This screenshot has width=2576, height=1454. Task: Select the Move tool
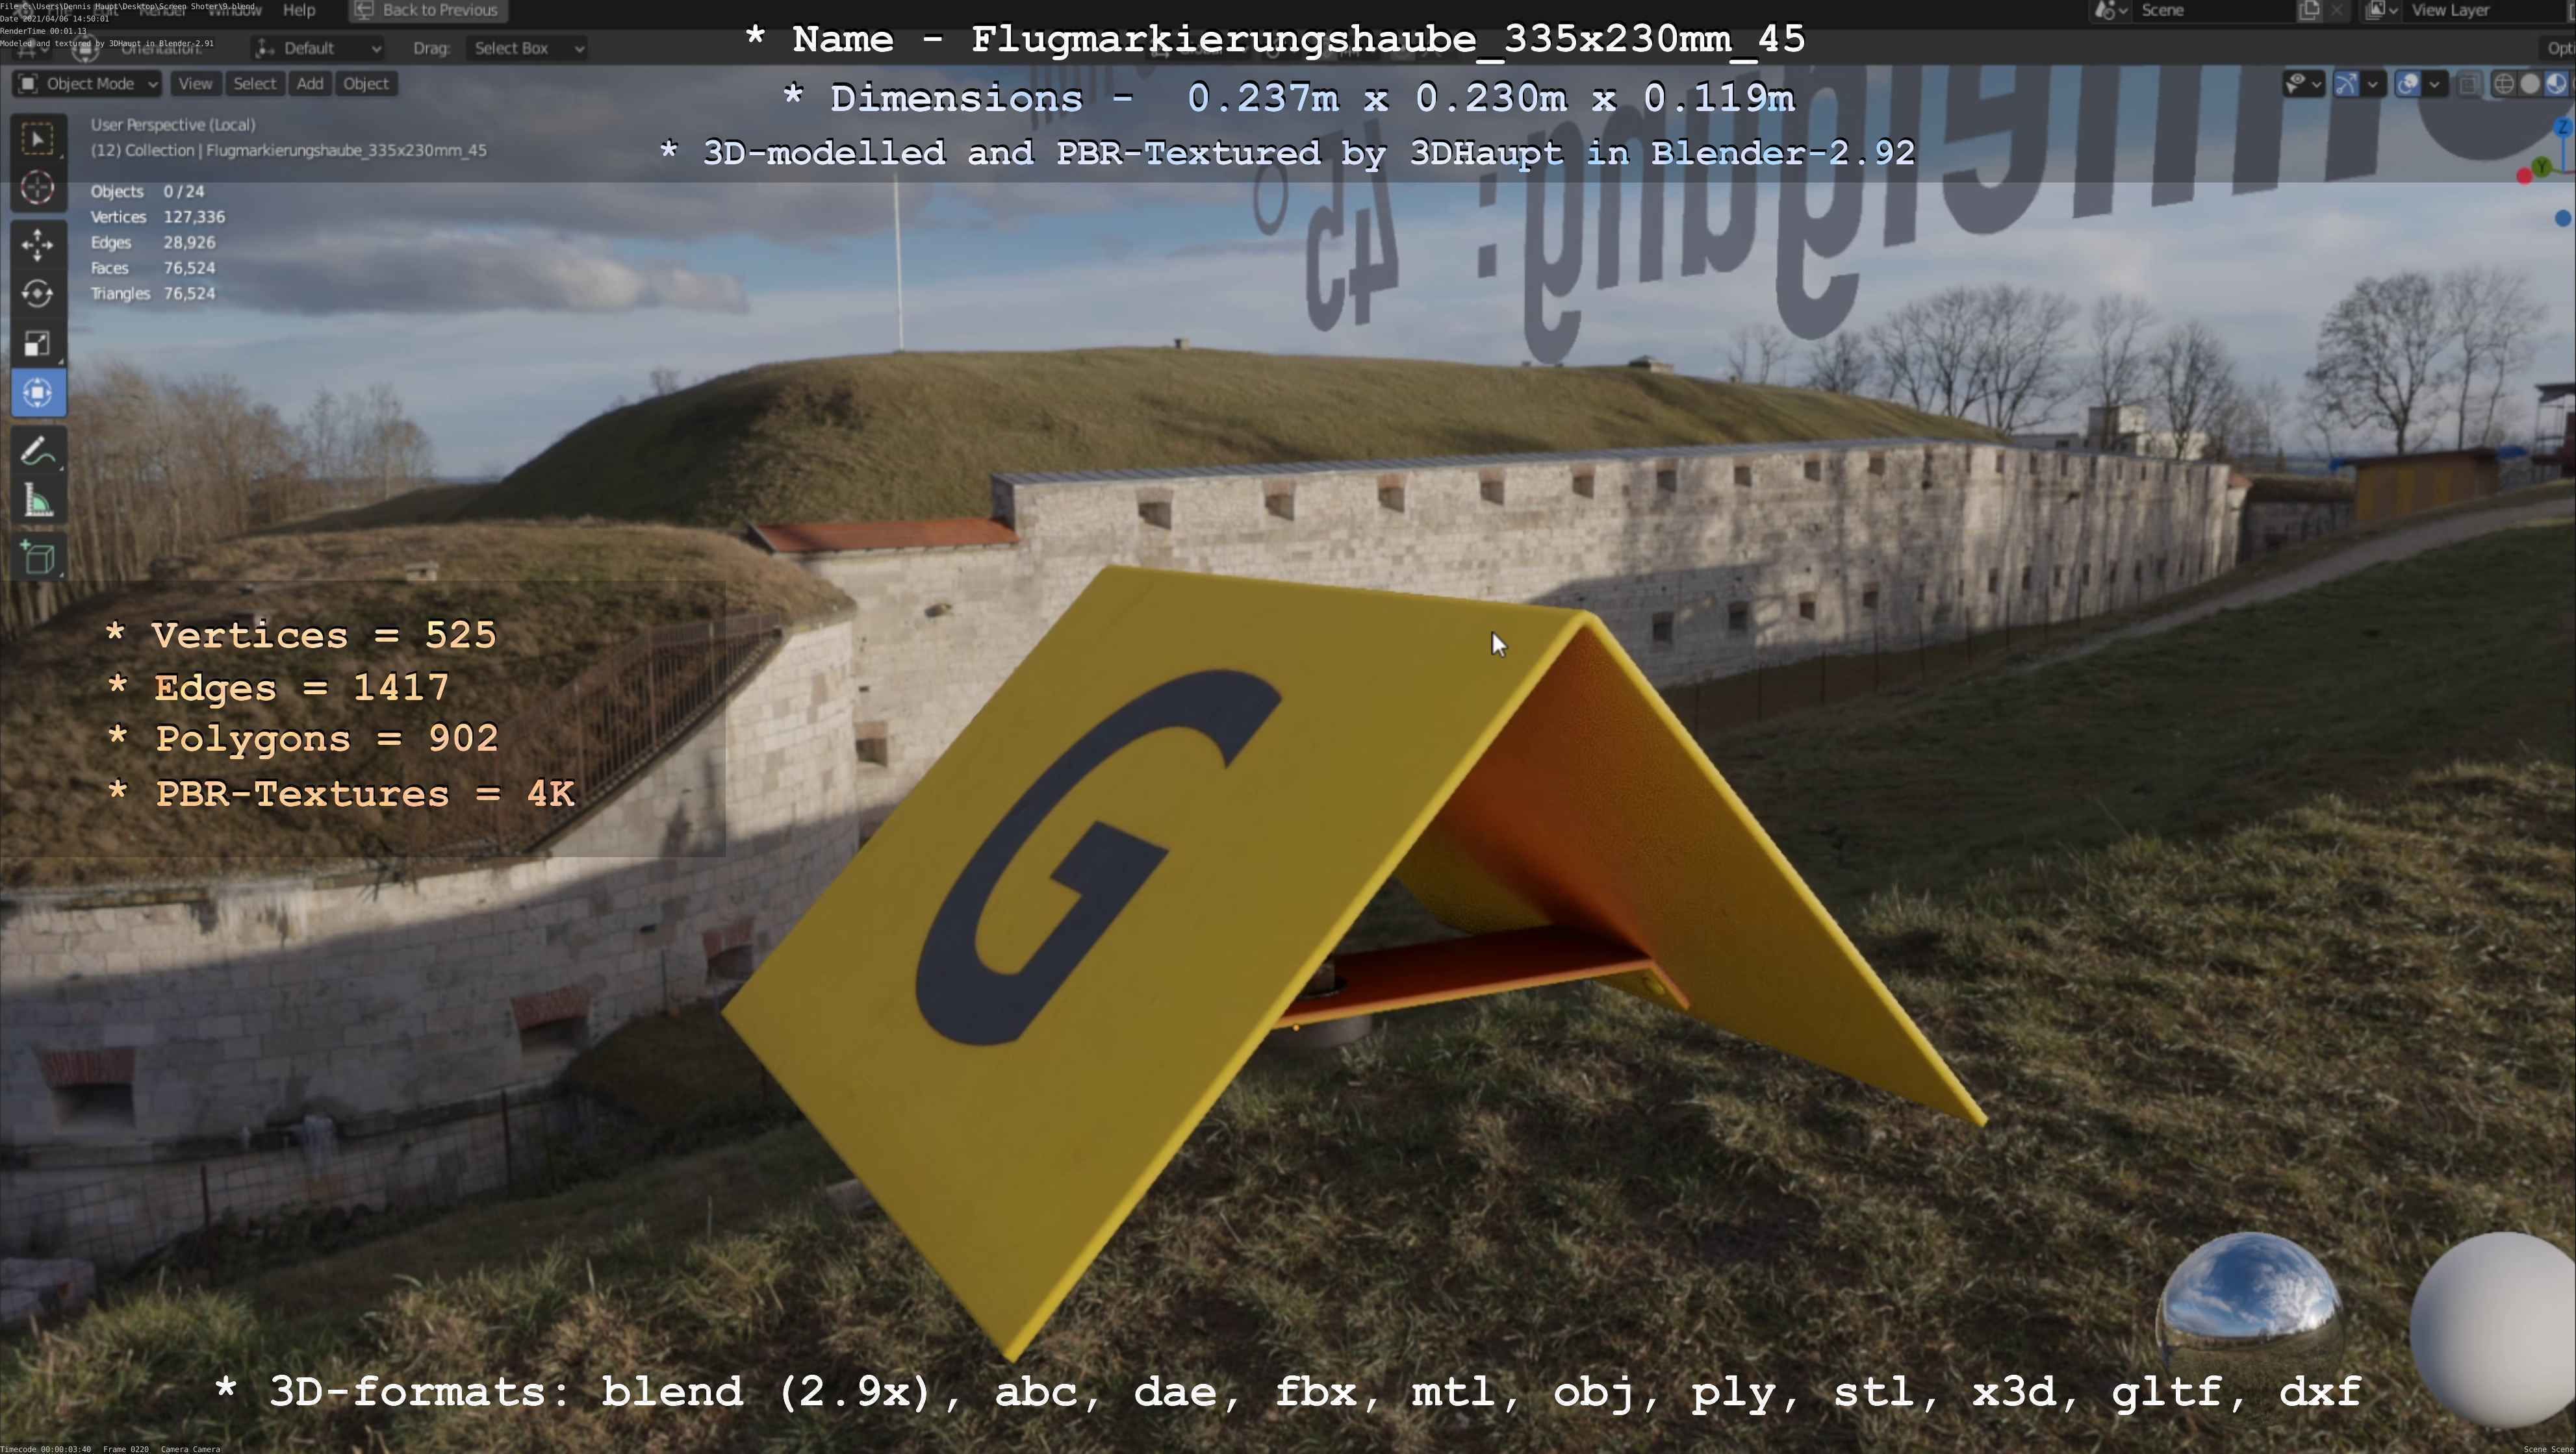point(38,245)
